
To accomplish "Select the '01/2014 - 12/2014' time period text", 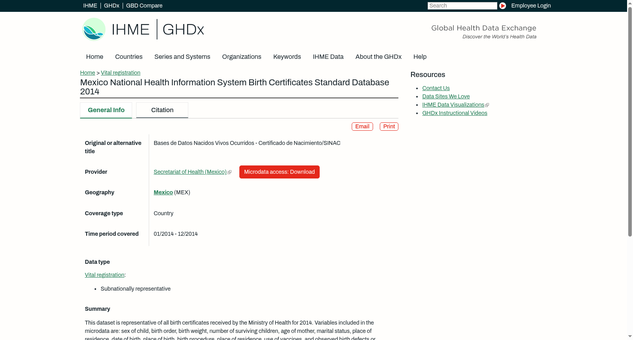I will pos(176,234).
